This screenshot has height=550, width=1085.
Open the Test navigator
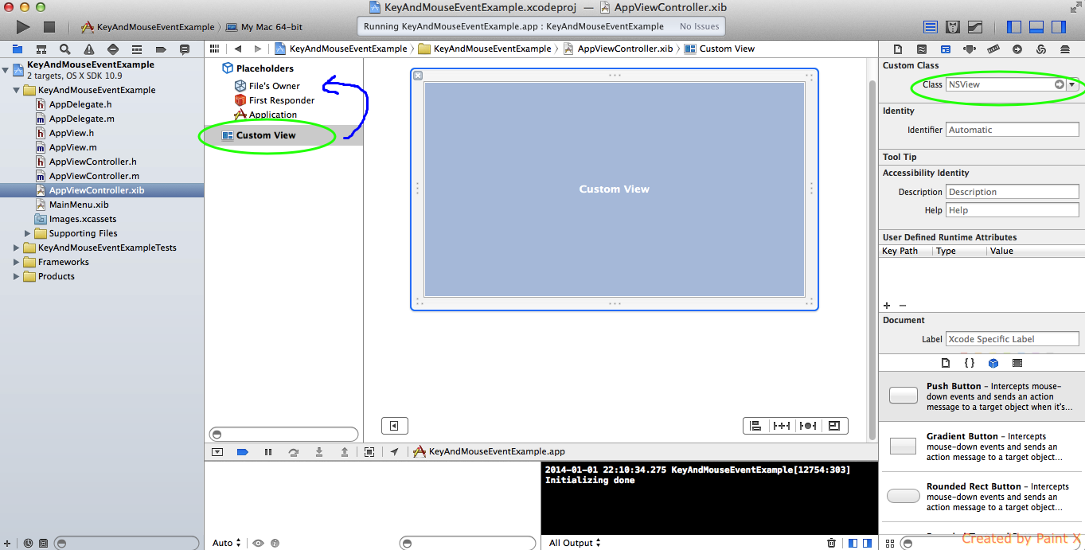(x=112, y=49)
